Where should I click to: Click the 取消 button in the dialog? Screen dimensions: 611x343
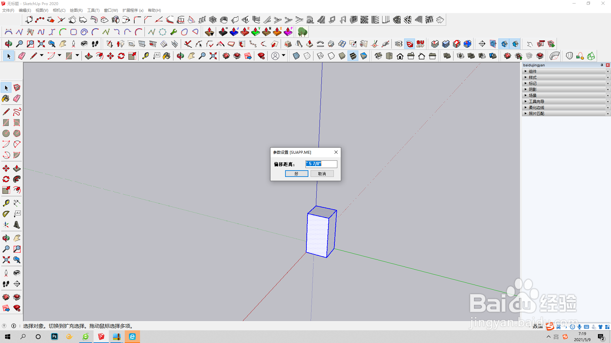(x=322, y=174)
